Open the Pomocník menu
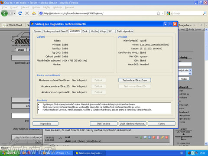Screen dimensions: 208x156 (x=69, y=7)
